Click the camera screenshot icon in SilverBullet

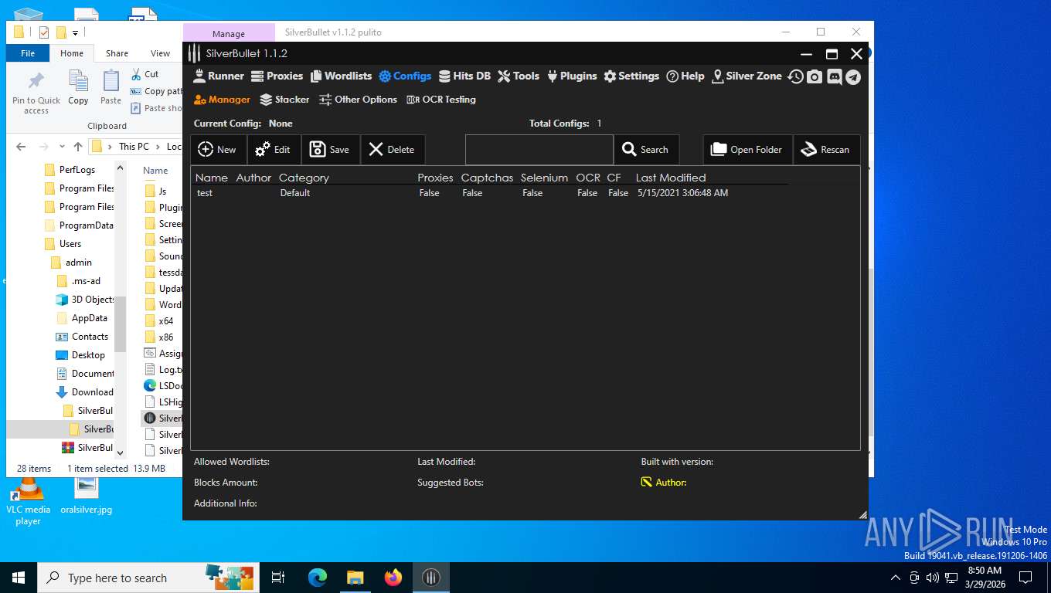point(815,76)
